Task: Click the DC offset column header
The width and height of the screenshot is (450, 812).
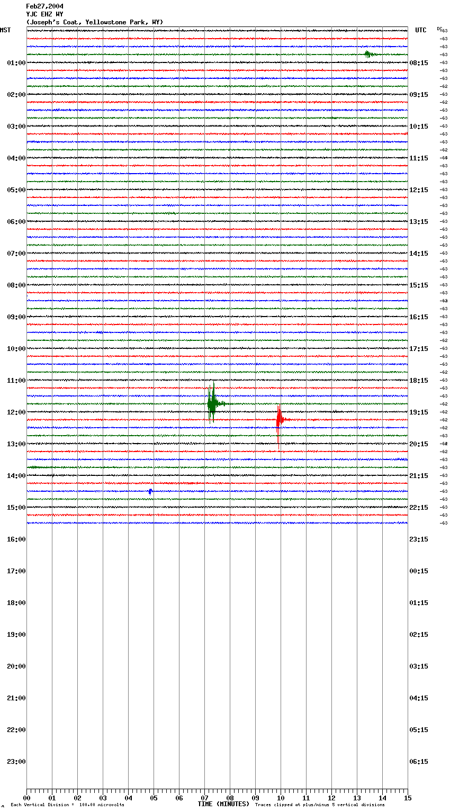Action: point(439,29)
